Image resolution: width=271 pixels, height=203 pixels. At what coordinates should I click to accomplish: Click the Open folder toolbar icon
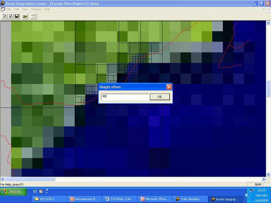25,16
